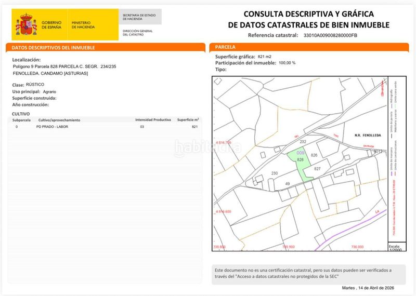Select cadastral reference 33010A009008280000FB
416x296 pixels.
coord(330,35)
